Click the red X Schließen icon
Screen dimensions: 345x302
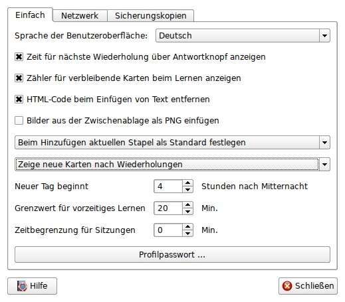[287, 286]
